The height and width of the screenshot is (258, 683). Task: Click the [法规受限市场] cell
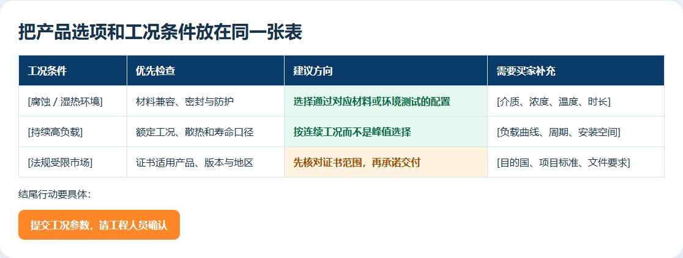click(x=73, y=162)
